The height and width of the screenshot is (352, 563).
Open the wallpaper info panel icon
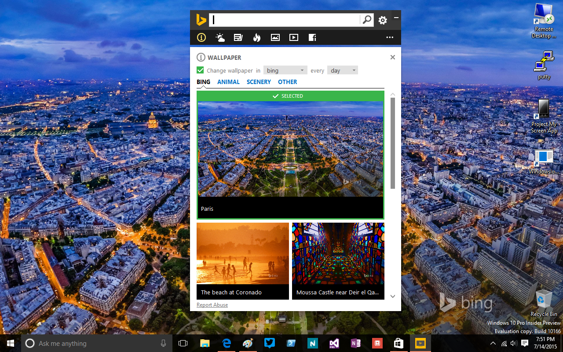point(201,37)
